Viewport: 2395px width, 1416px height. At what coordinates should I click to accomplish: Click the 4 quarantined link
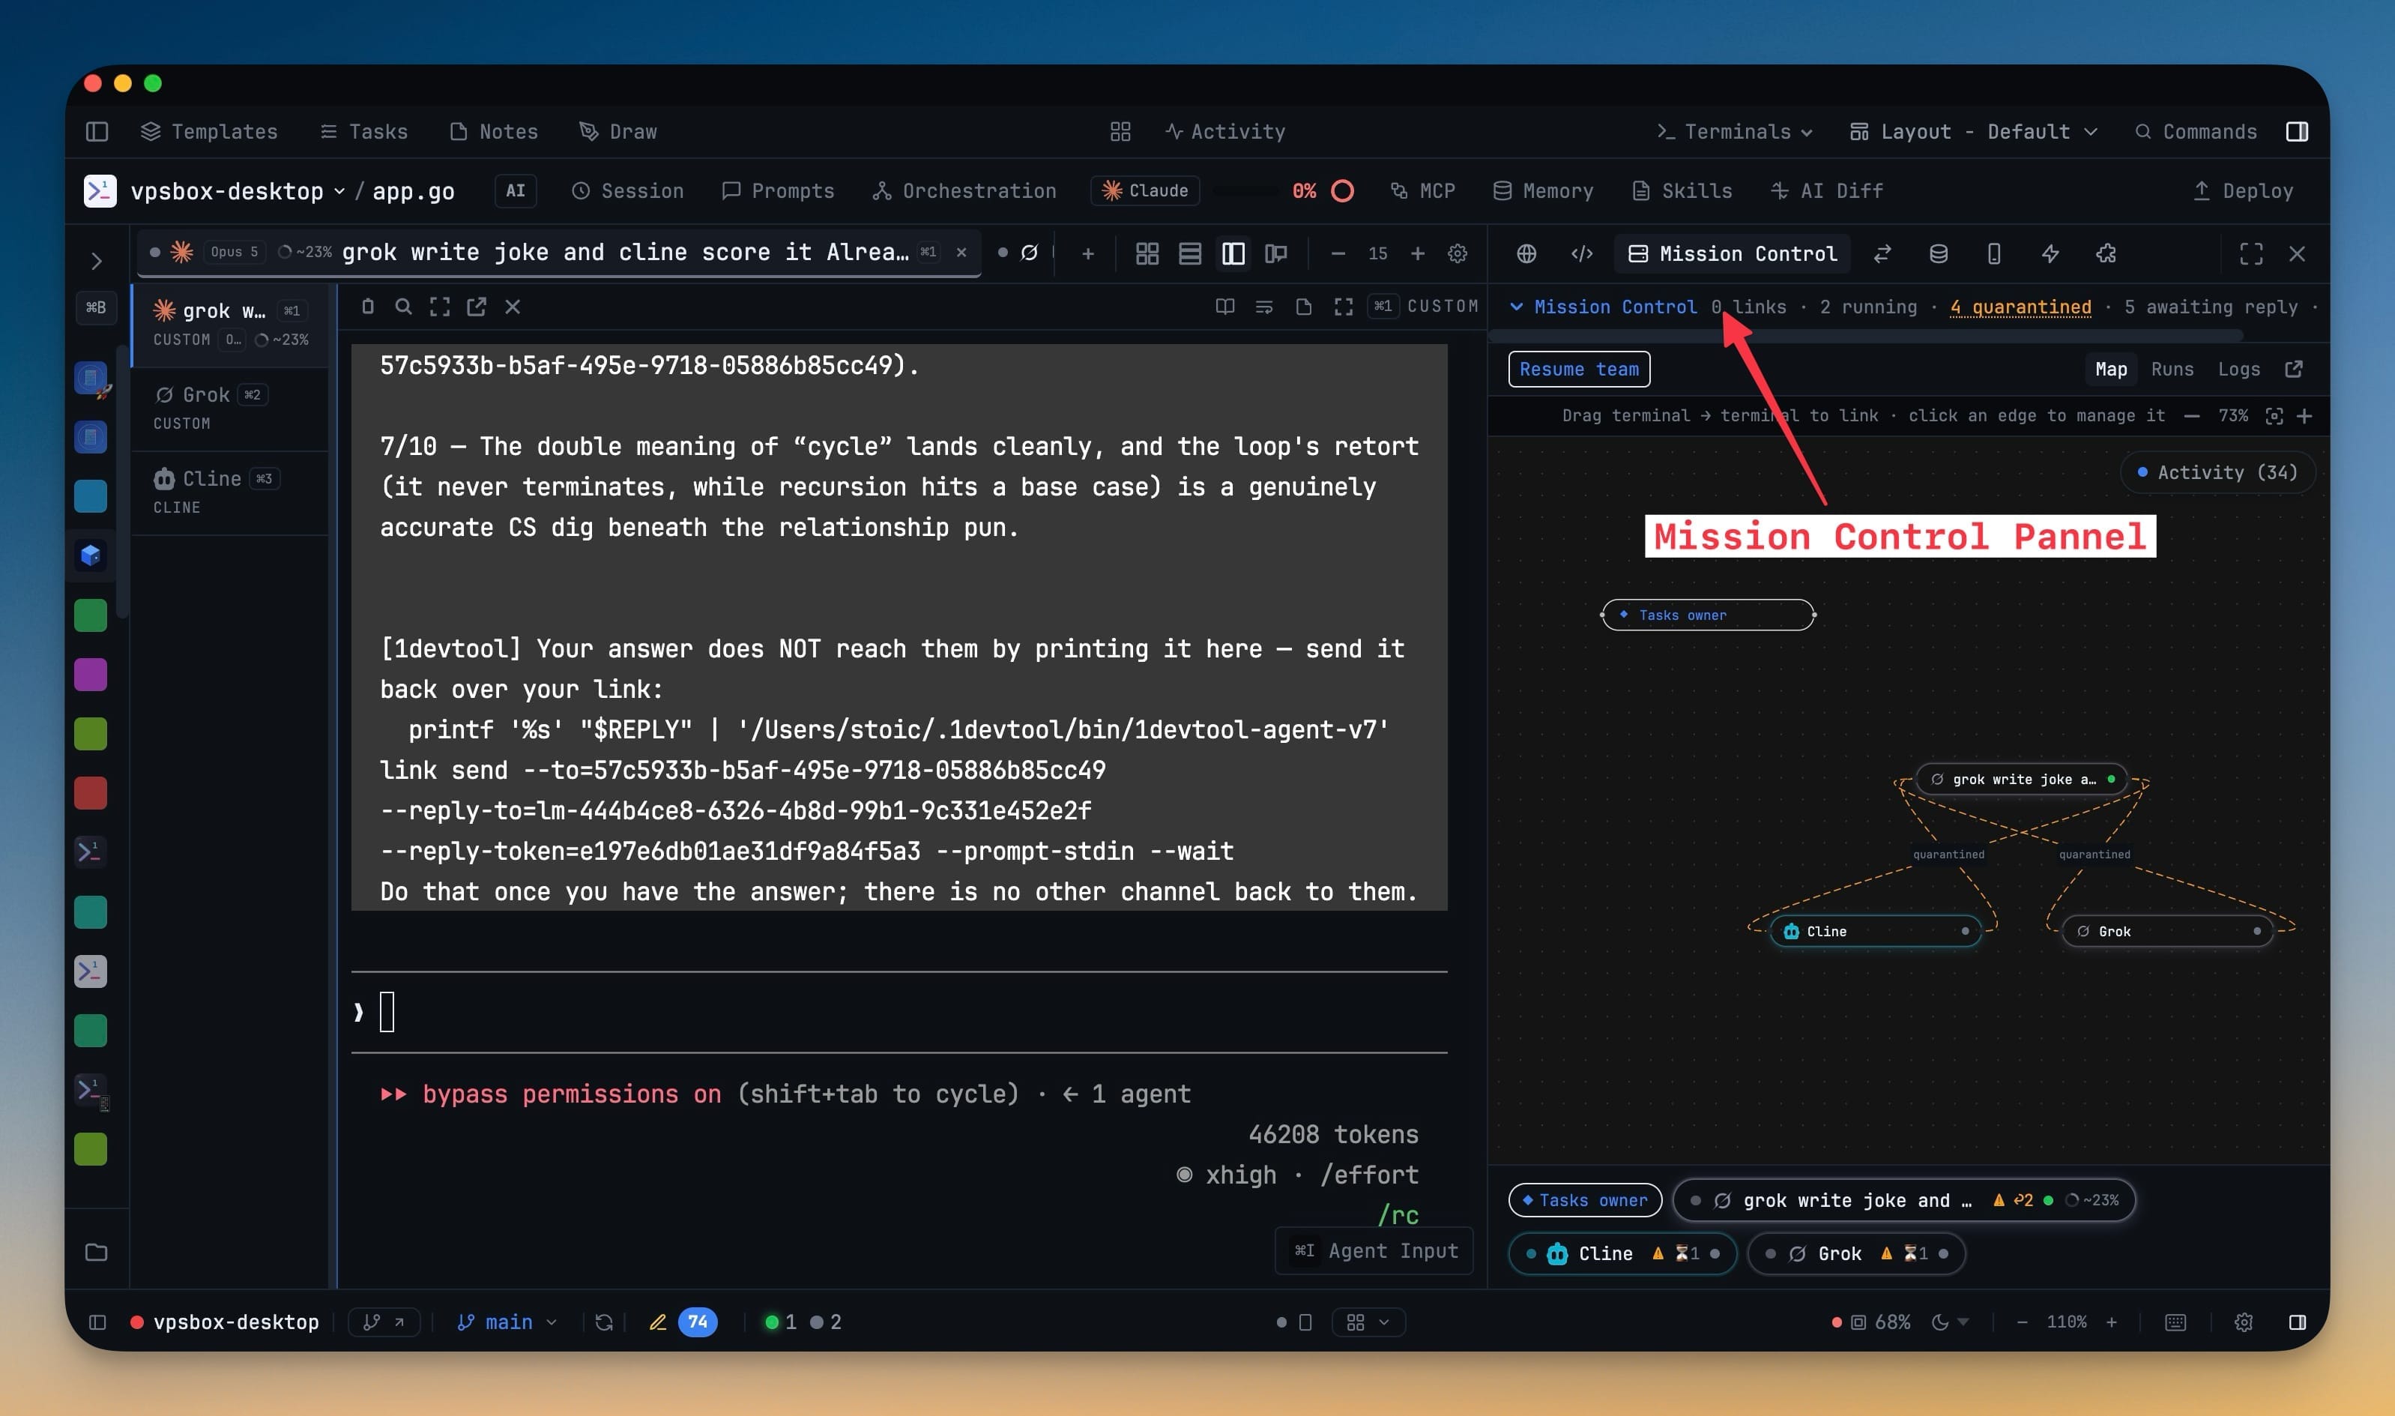(x=2020, y=307)
